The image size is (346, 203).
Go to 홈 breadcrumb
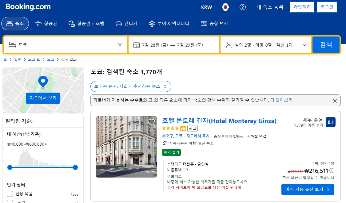(5, 59)
